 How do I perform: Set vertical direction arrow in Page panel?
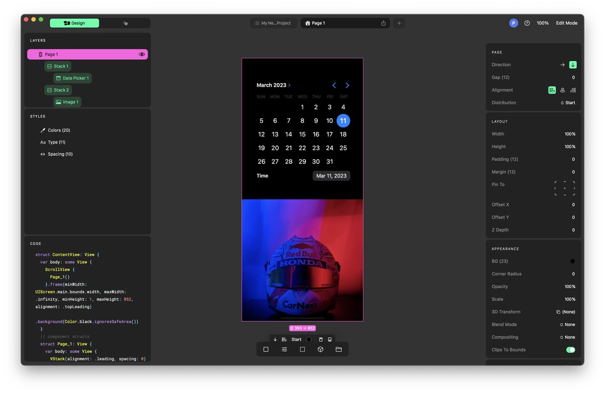tap(573, 65)
